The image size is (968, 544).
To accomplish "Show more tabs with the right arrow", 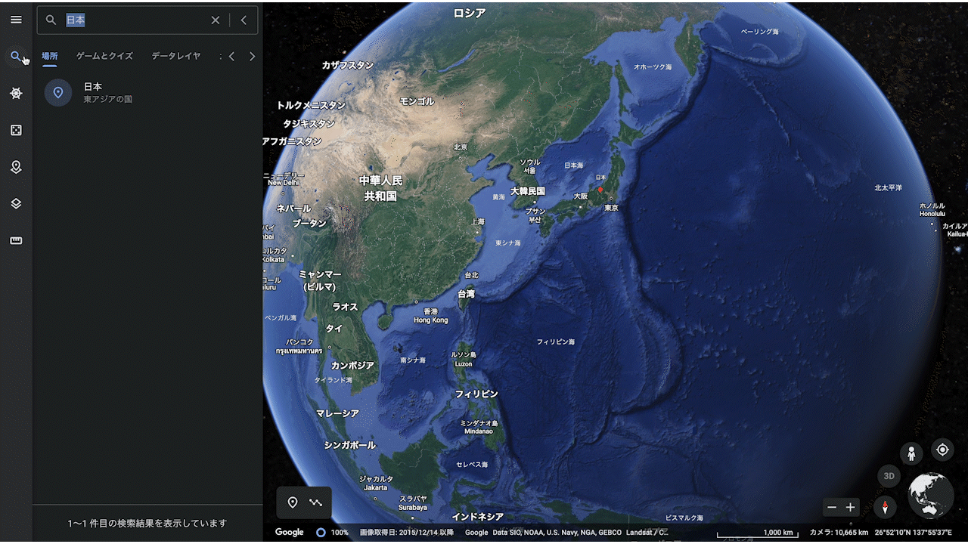I will click(x=252, y=57).
